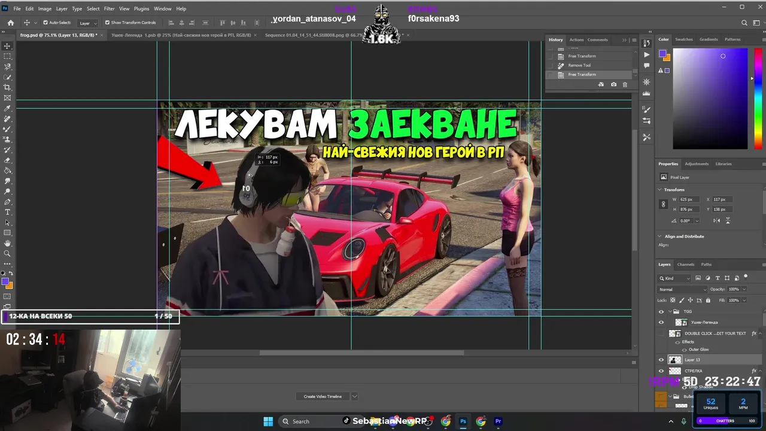Image resolution: width=766 pixels, height=431 pixels.
Task: Open Normal blend mode dropdown
Action: coord(682,289)
